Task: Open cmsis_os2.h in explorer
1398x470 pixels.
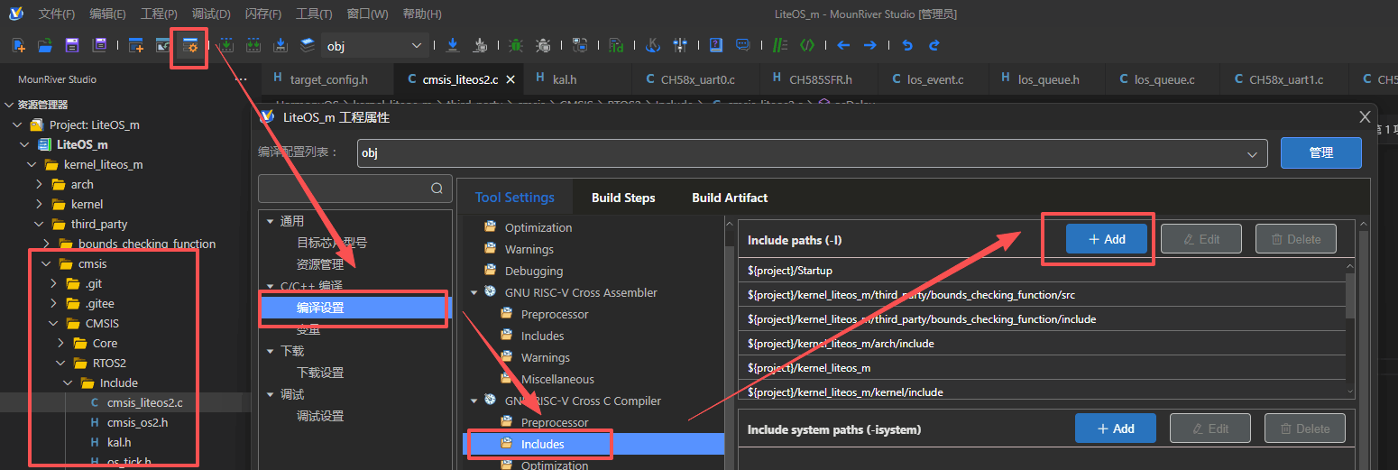Action: [x=137, y=422]
